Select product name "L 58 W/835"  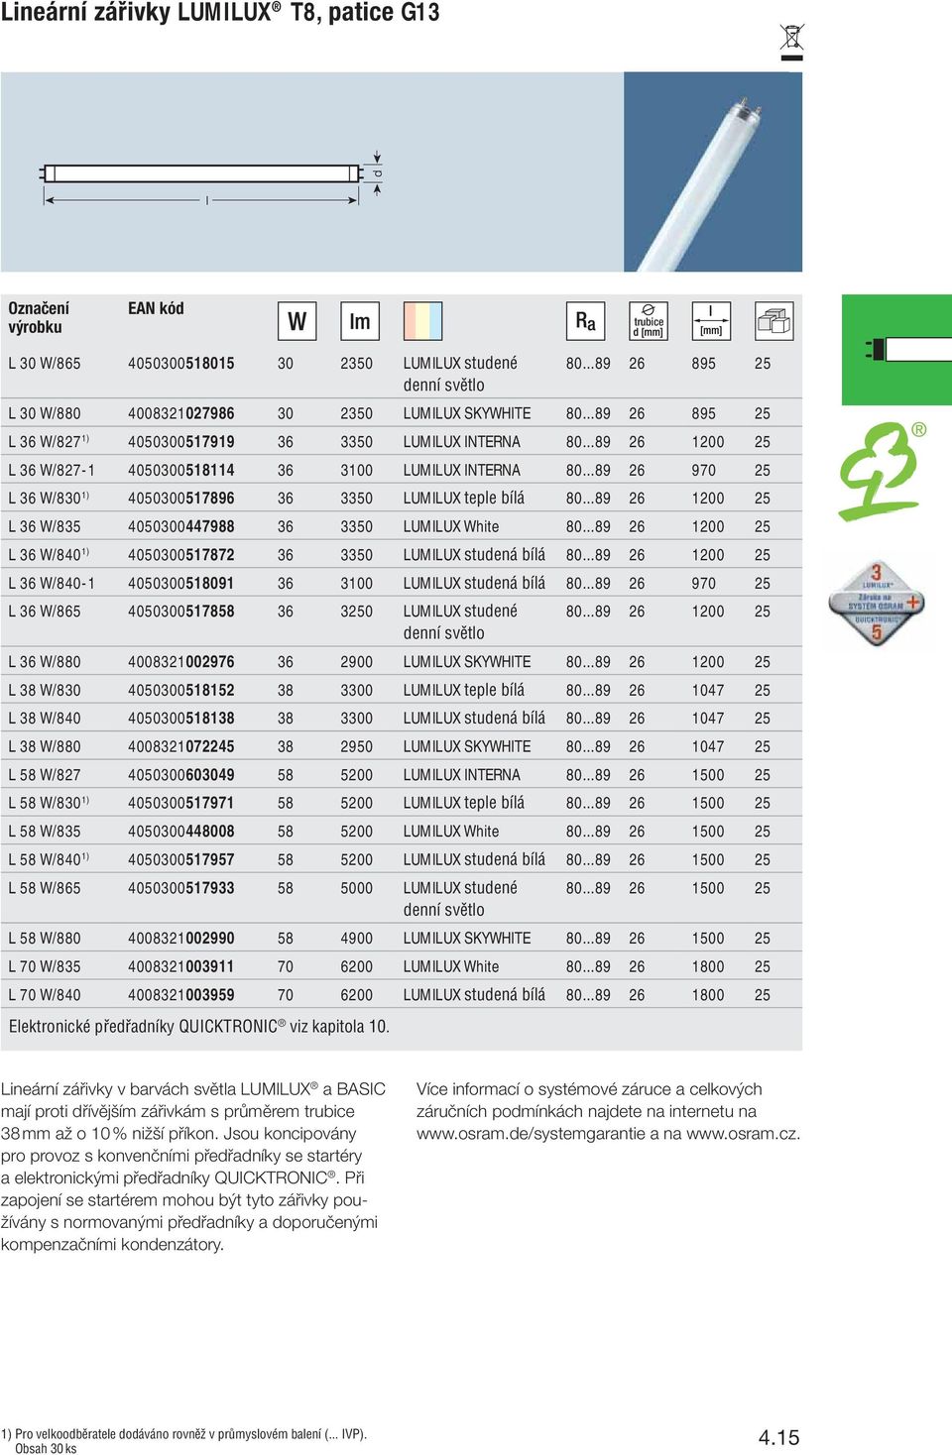(x=45, y=832)
